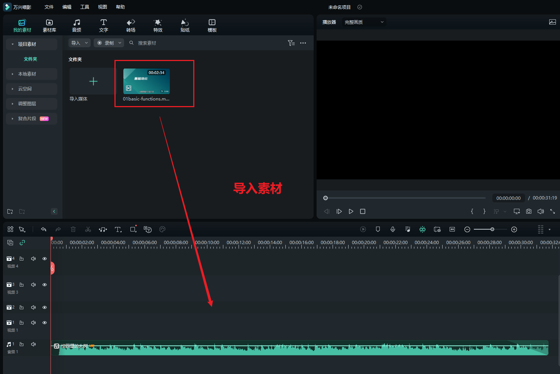The image size is (560, 374).
Task: Click the voiceover microphone icon
Action: coord(392,230)
